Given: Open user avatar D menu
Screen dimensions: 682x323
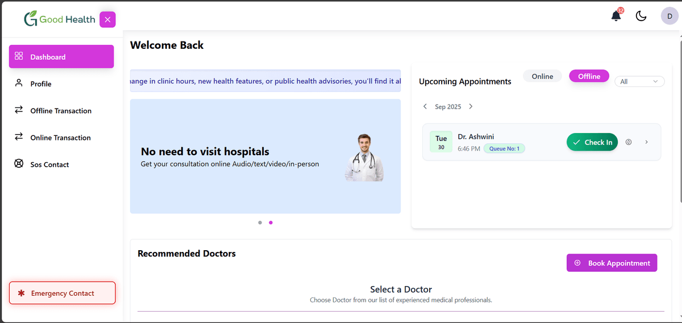Looking at the screenshot, I should tap(669, 16).
